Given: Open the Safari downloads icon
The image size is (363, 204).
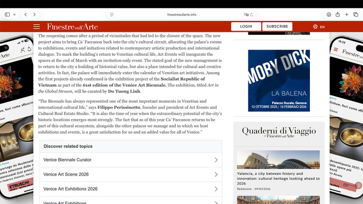Looking at the screenshot, I should [328, 15].
